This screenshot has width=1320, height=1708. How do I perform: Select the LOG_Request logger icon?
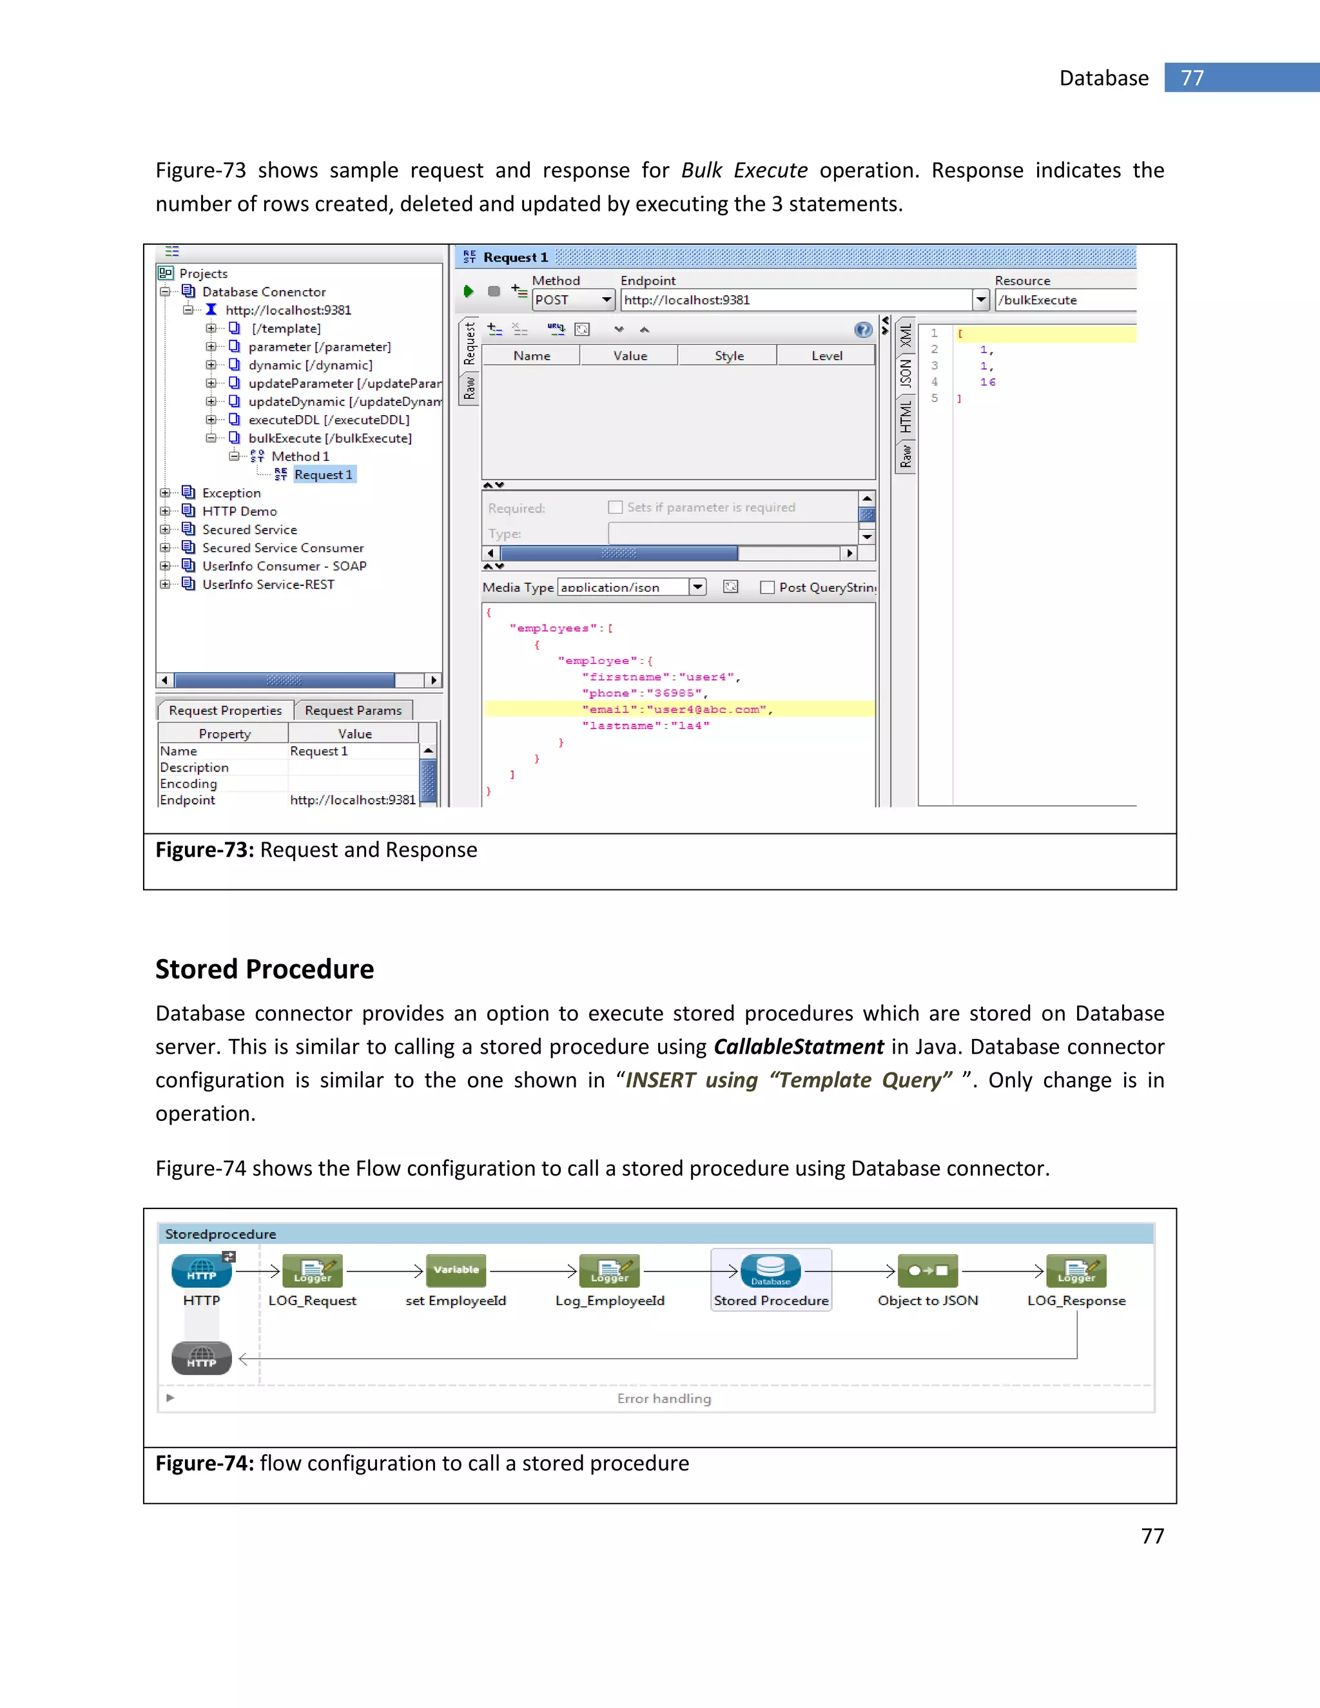click(312, 1271)
